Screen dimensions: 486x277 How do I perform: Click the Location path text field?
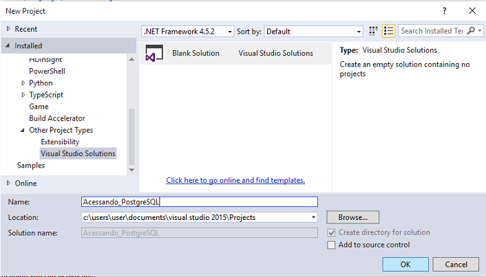pos(196,217)
